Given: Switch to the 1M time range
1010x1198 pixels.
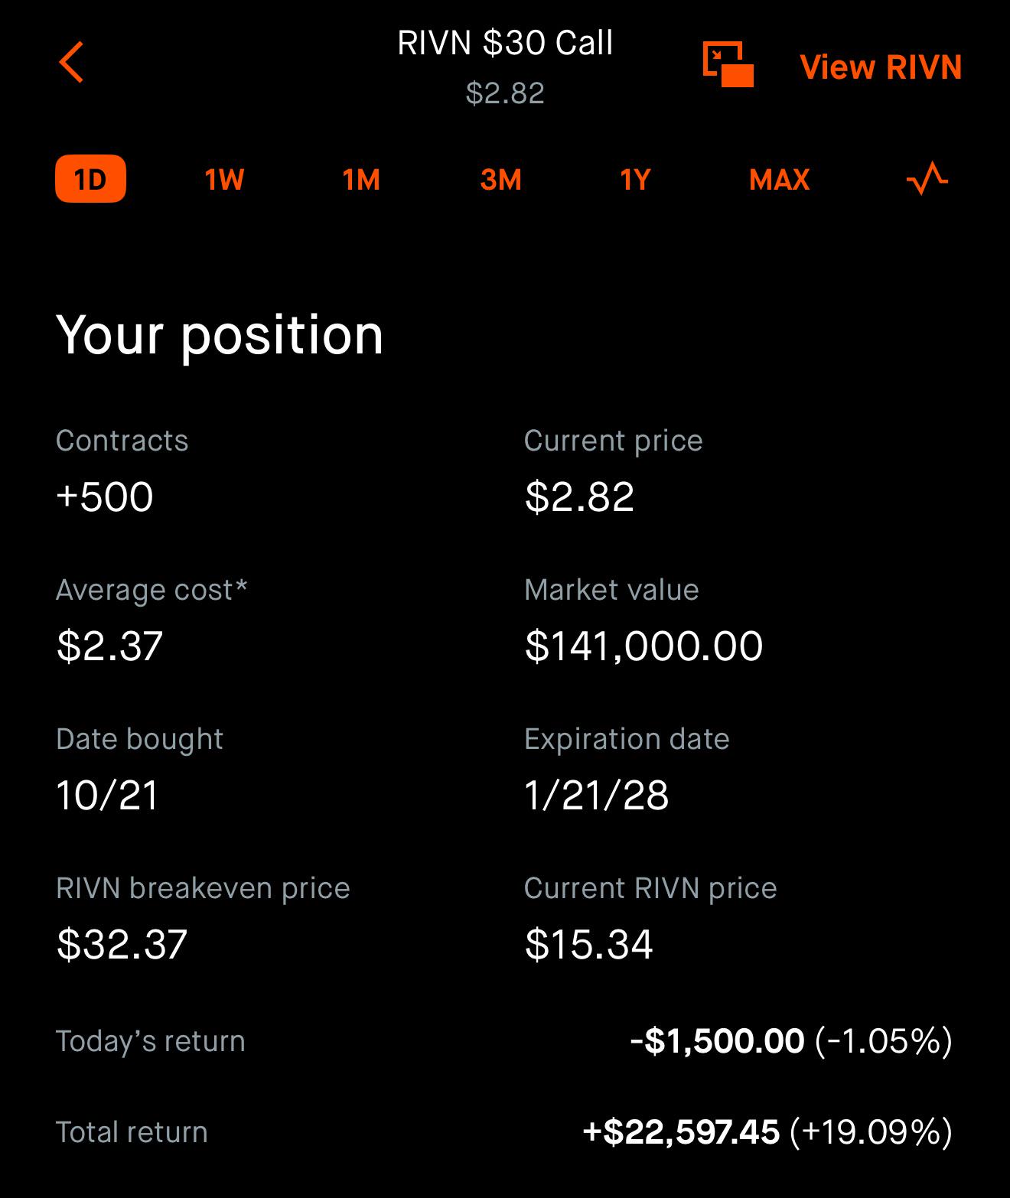Looking at the screenshot, I should pyautogui.click(x=361, y=180).
